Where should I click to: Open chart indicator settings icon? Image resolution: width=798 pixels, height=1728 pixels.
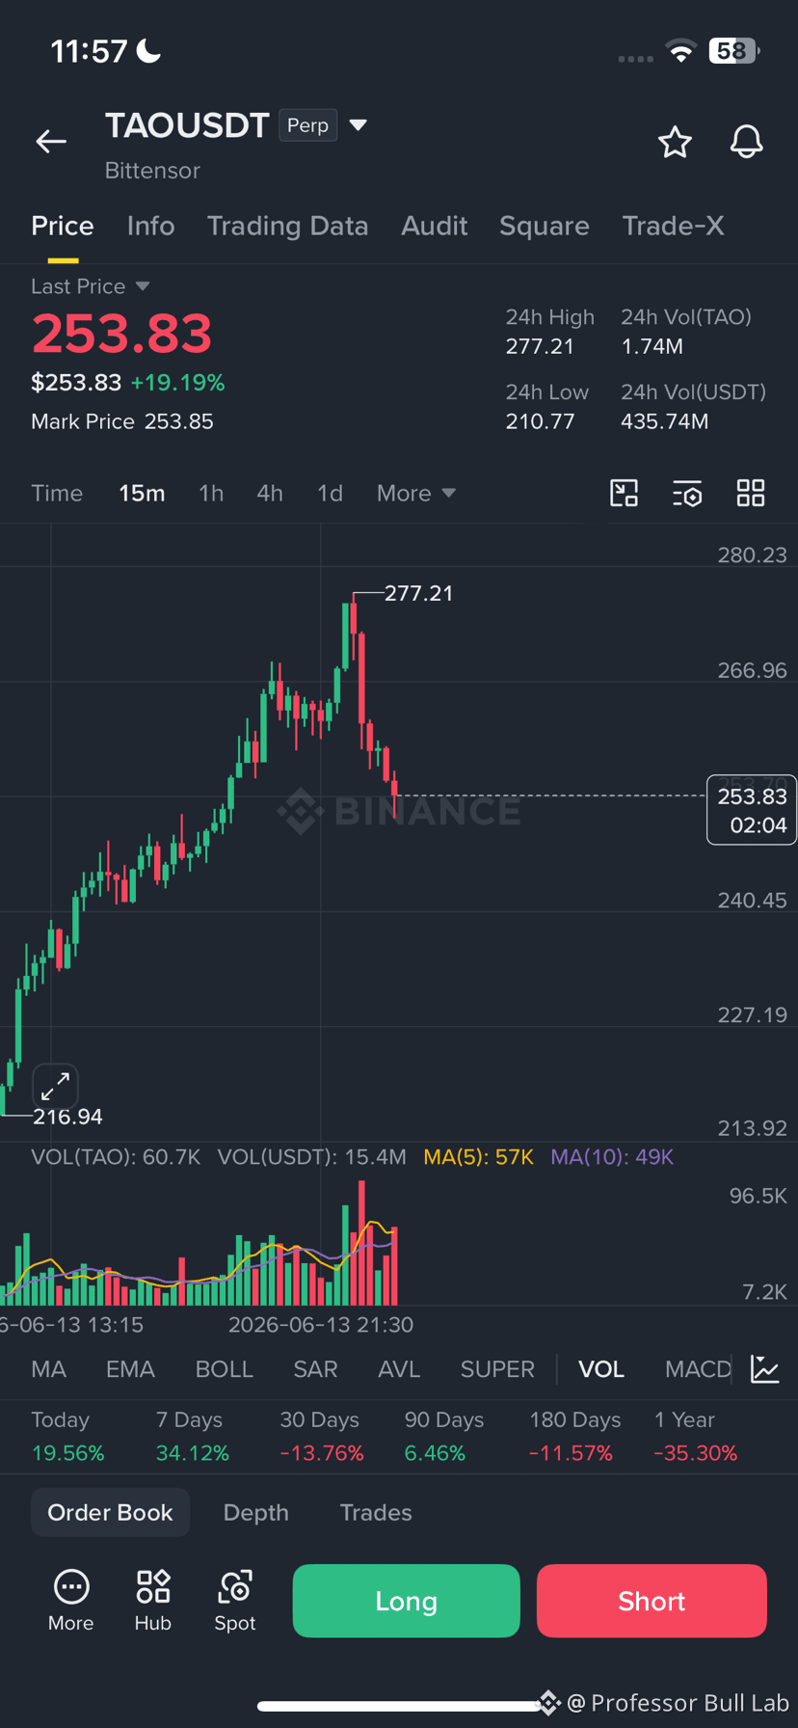point(687,493)
